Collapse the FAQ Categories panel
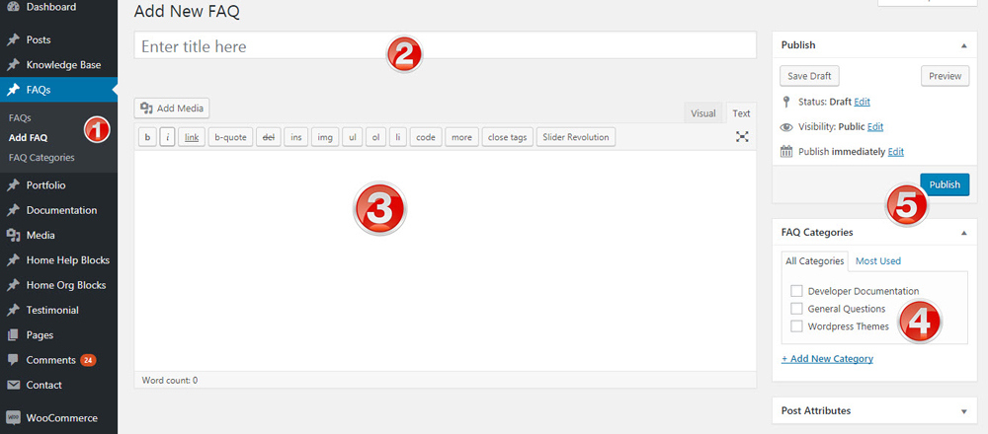Screen dimensions: 988x434 962,233
